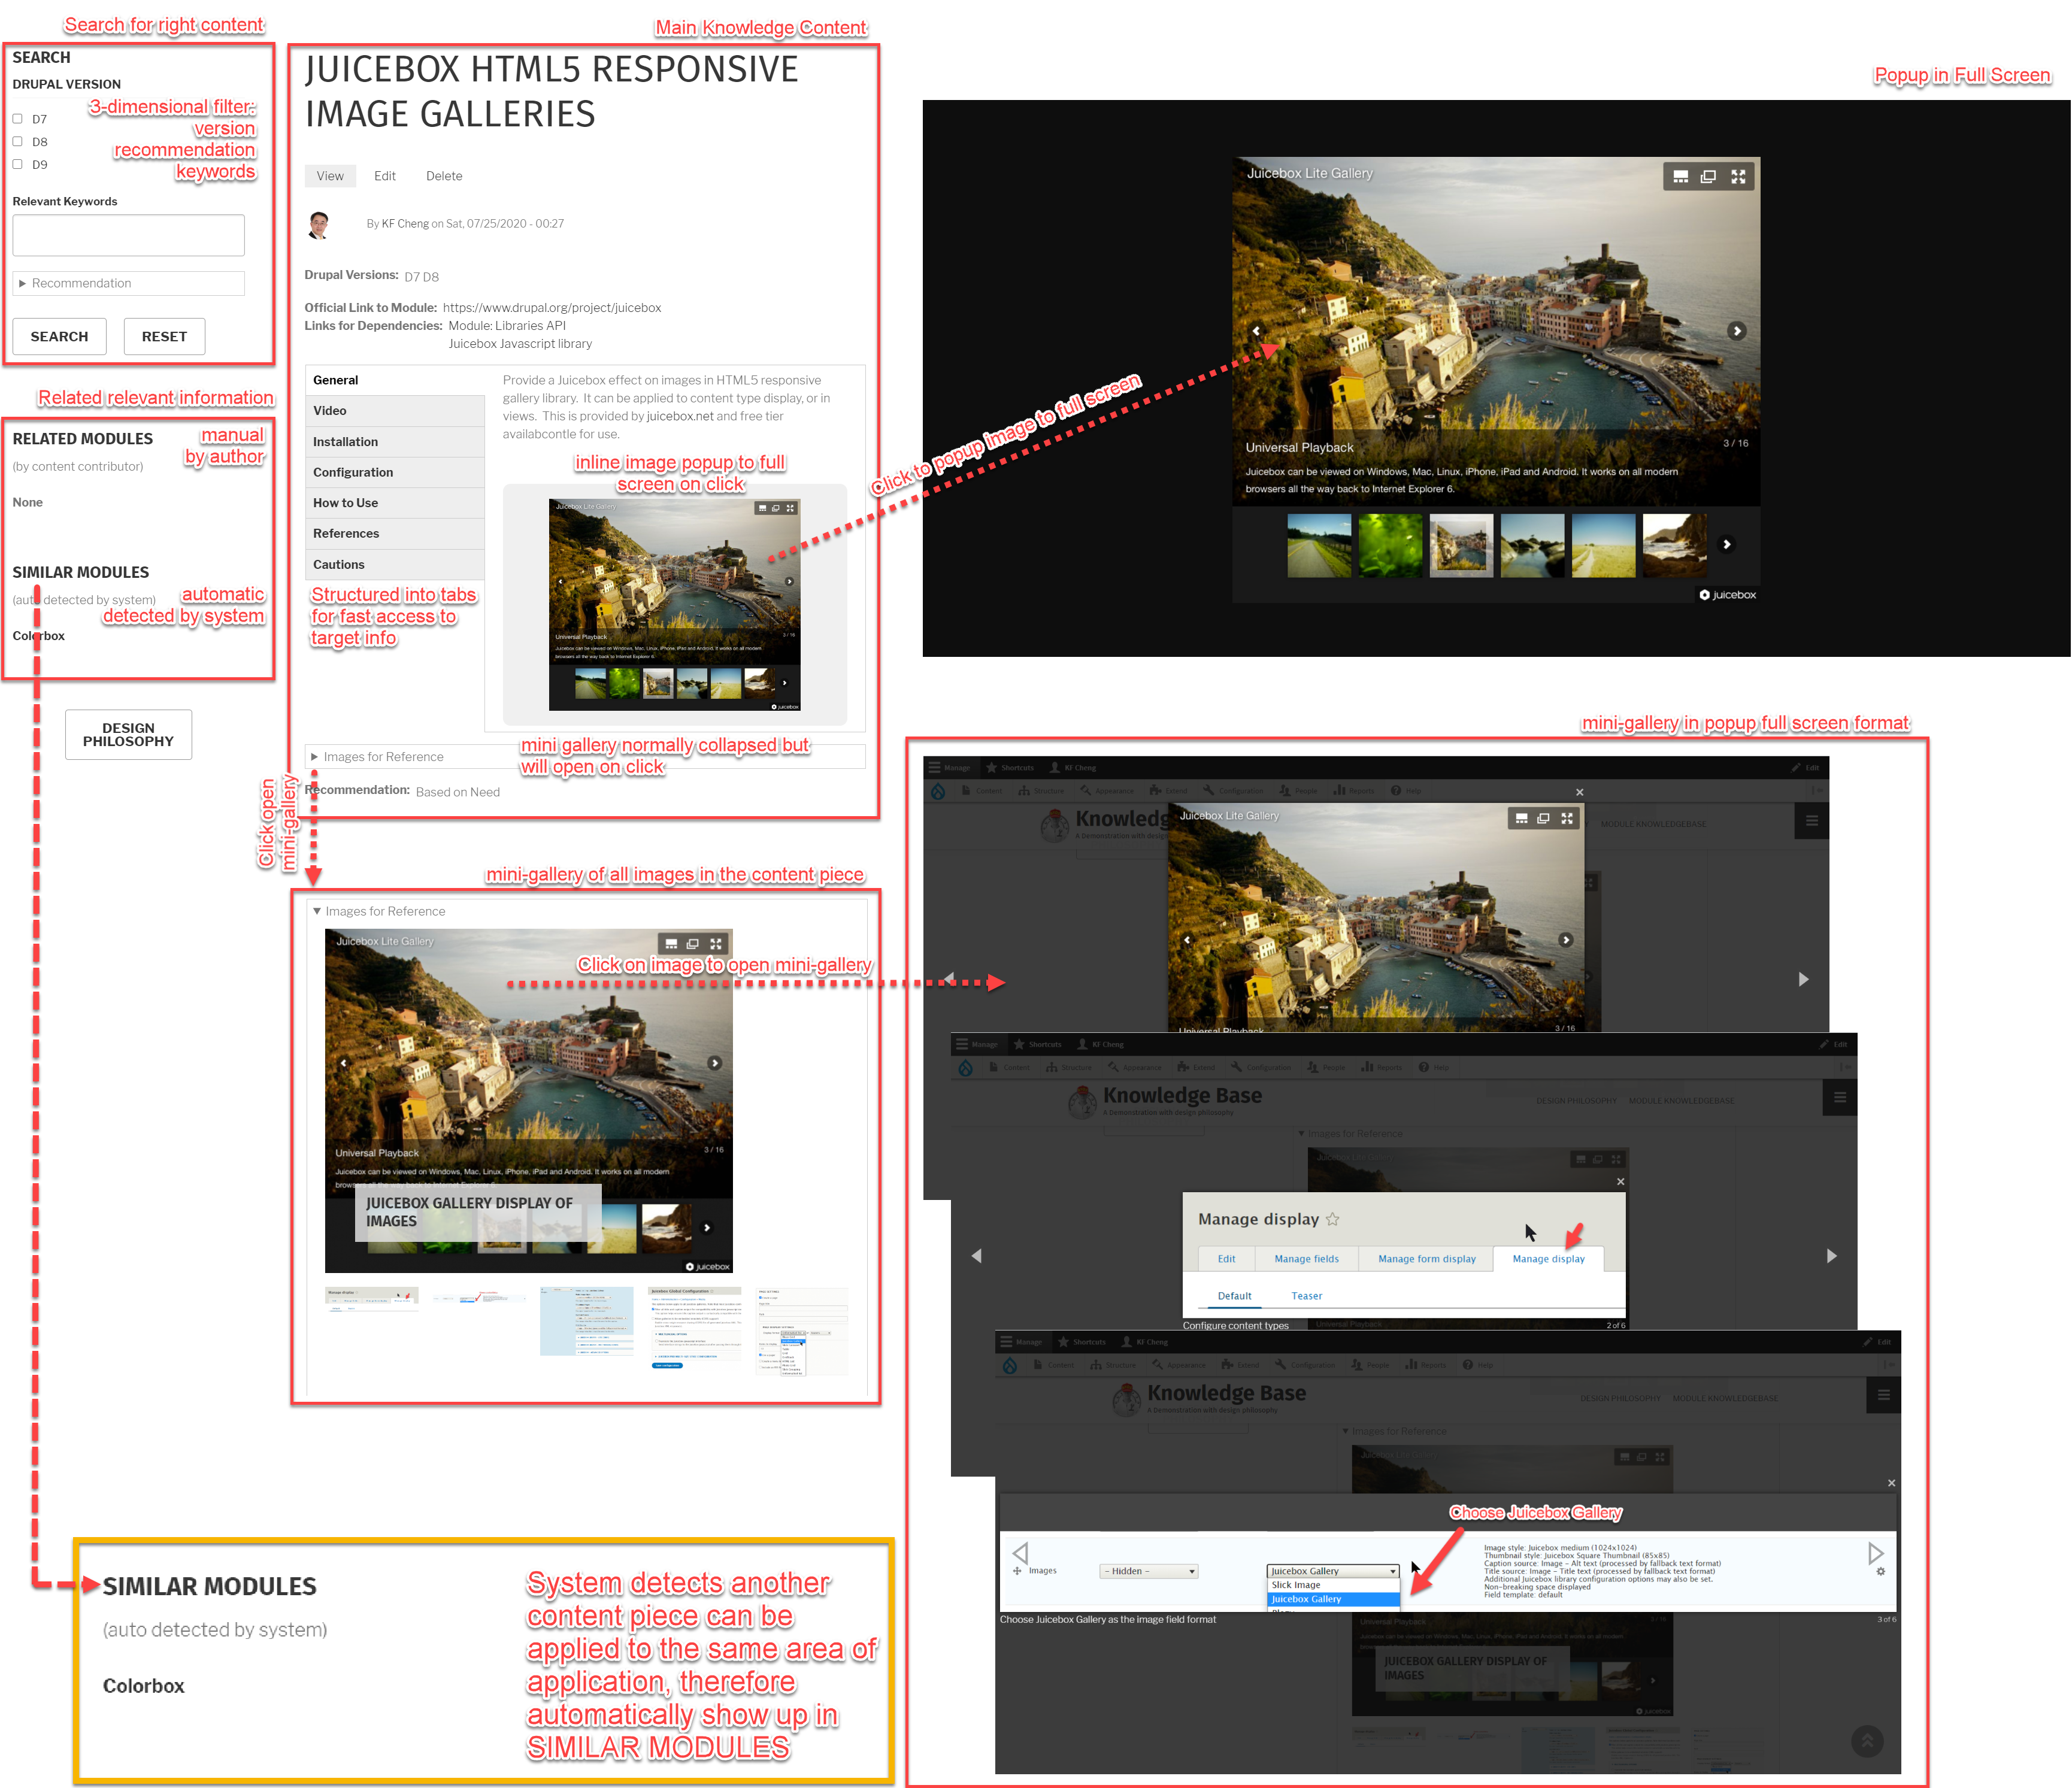
Task: Expand collapsed Images for Reference section
Action: click(585, 757)
